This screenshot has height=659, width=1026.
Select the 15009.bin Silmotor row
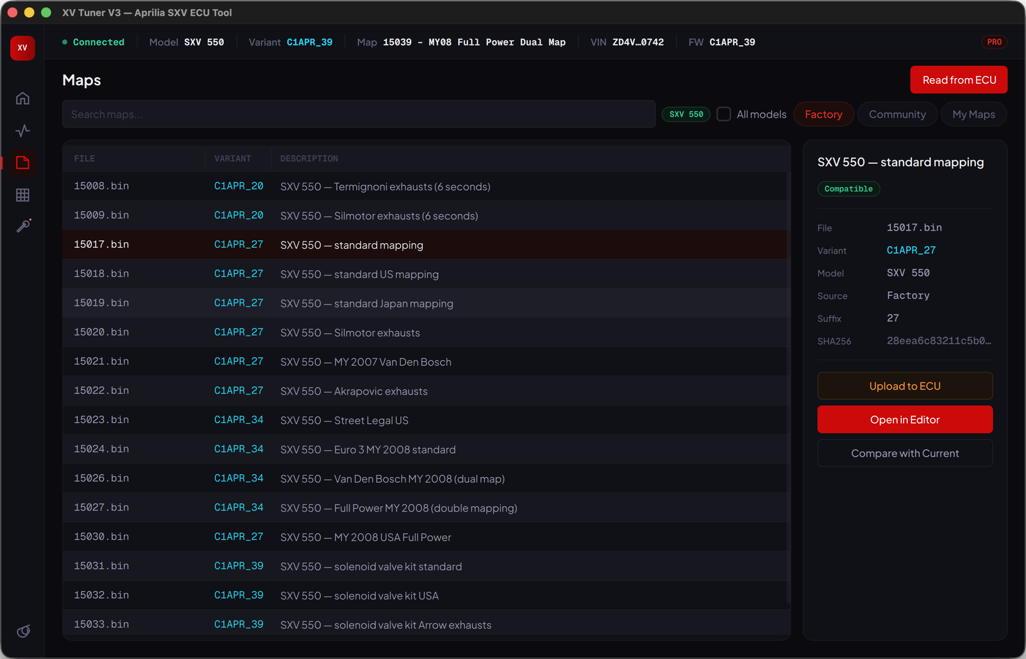tap(425, 216)
